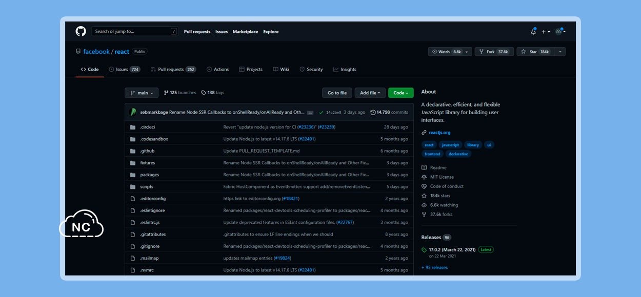Expand the commit message ellipsis
The width and height of the screenshot is (641, 297).
310,113
